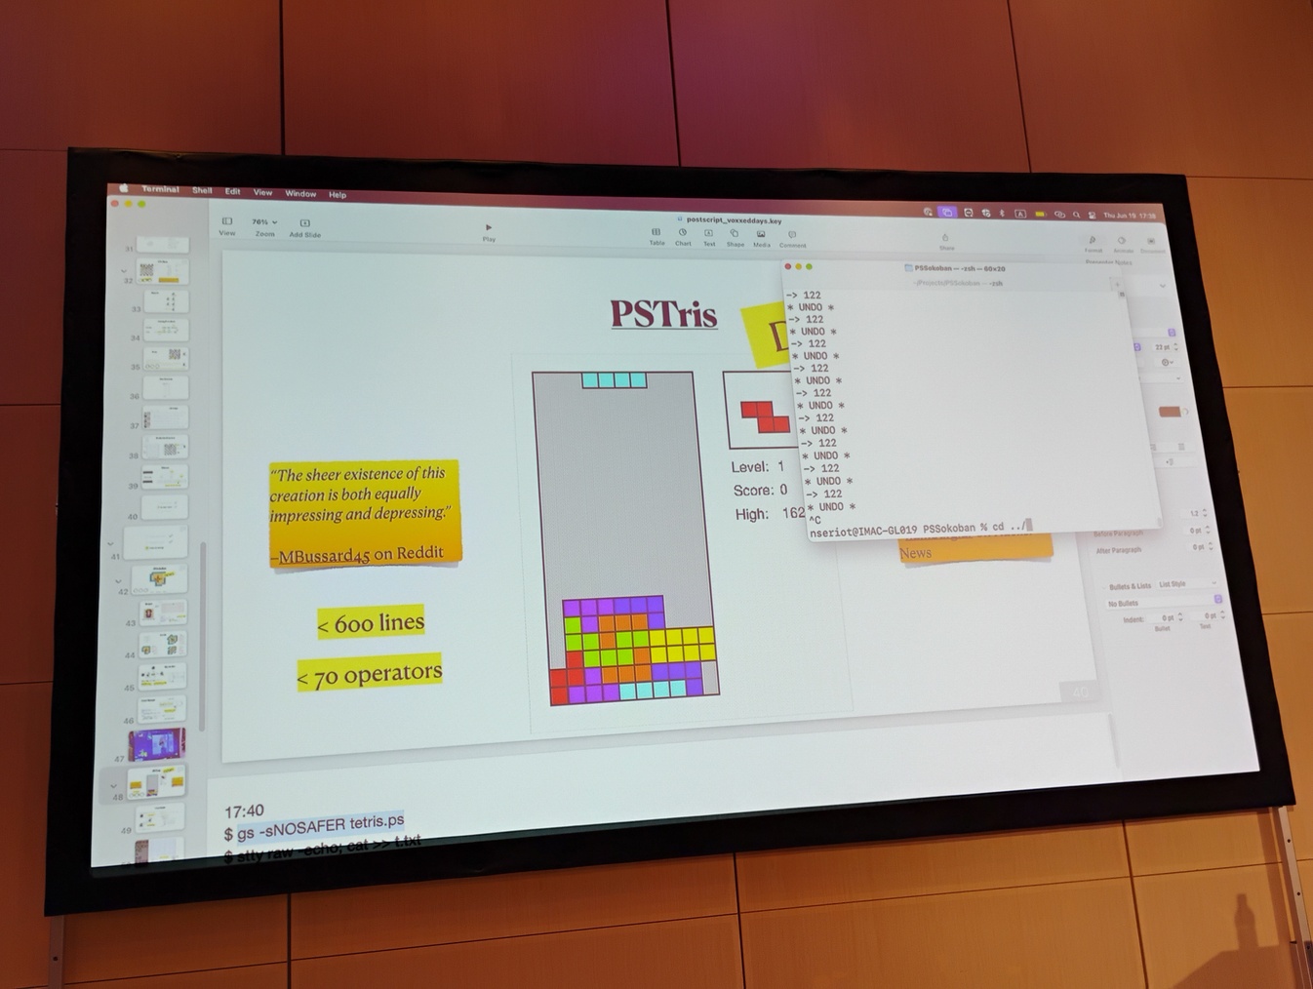The width and height of the screenshot is (1313, 989).
Task: Select the highlighted slide 48 thumbnail
Action: click(x=156, y=781)
